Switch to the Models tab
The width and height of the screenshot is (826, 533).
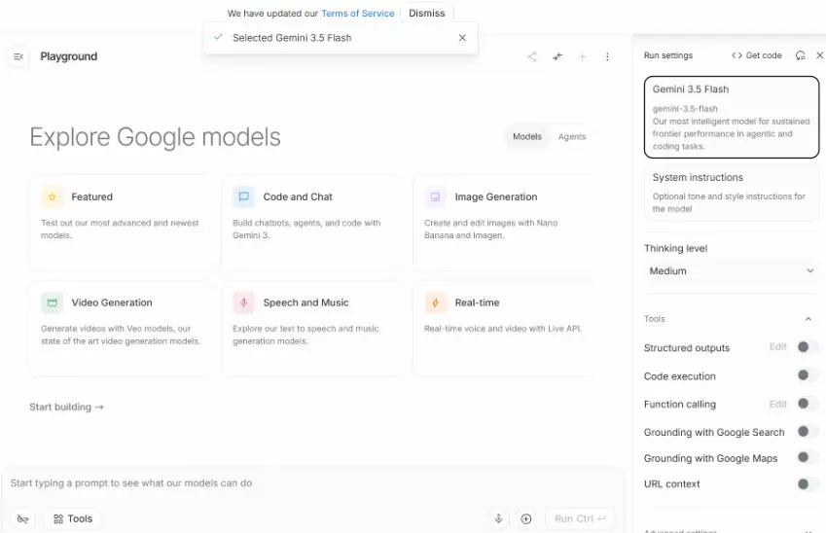tap(527, 136)
